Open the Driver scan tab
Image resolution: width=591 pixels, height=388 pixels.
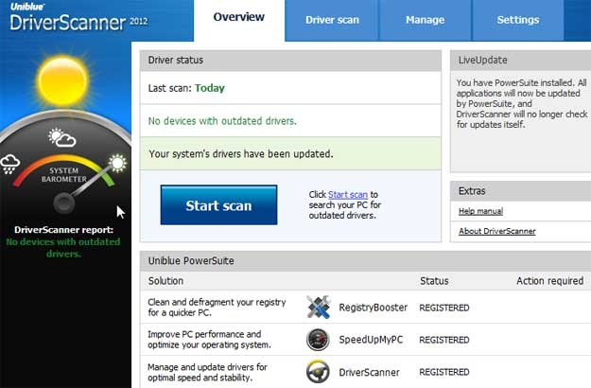pos(332,20)
